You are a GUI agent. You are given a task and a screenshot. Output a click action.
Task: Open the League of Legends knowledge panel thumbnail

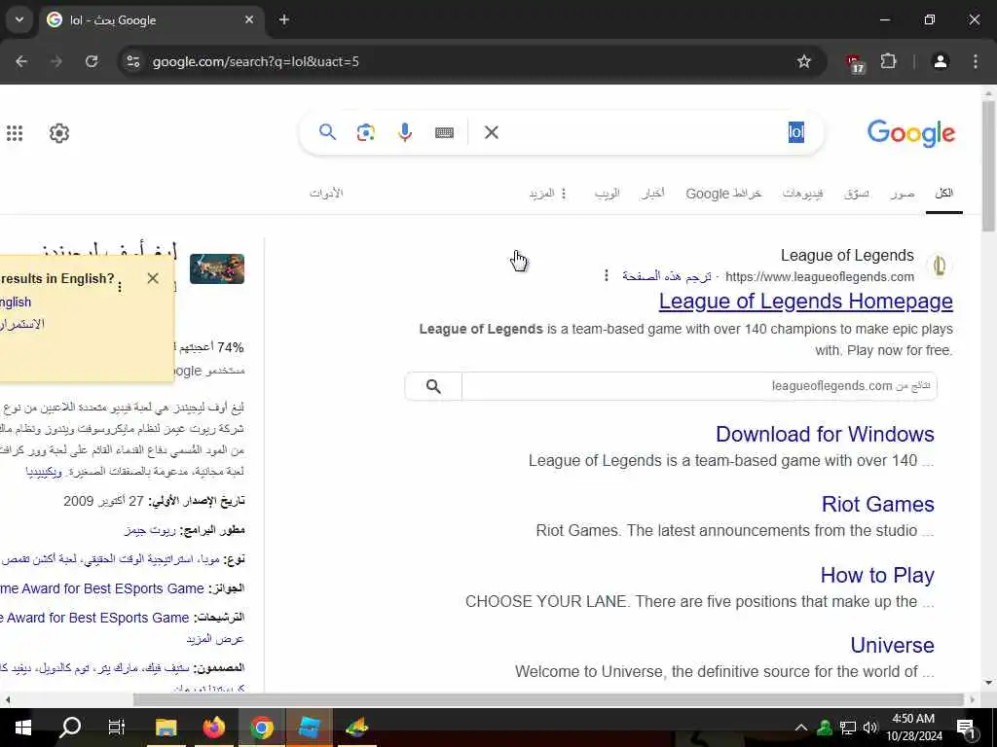click(x=217, y=268)
